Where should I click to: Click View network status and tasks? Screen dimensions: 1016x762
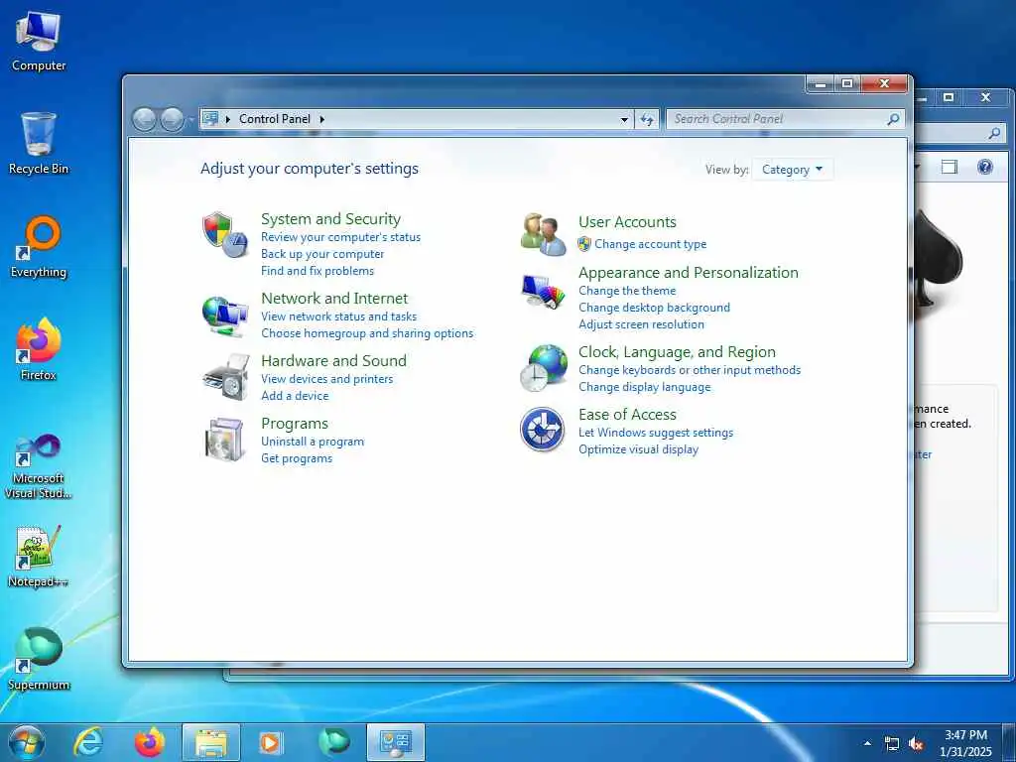339,317
